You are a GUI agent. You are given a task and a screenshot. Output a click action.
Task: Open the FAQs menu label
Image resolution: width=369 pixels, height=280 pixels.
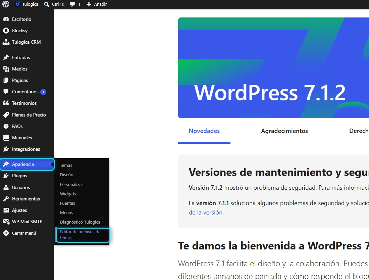click(17, 126)
